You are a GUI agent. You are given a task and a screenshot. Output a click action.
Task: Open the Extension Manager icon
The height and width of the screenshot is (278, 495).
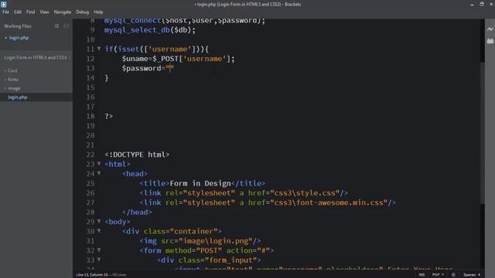(x=490, y=41)
